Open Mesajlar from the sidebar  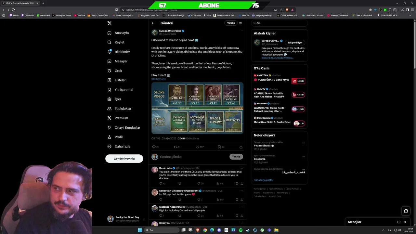pos(117,61)
